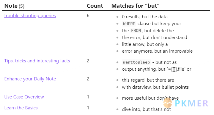
Task: Click the Count column header
Action: click(95, 6)
